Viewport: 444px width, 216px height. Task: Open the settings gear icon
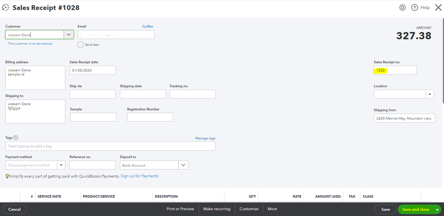pyautogui.click(x=402, y=8)
